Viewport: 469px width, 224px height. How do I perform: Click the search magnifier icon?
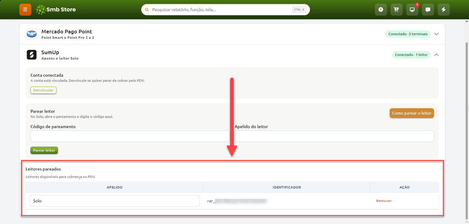(147, 10)
